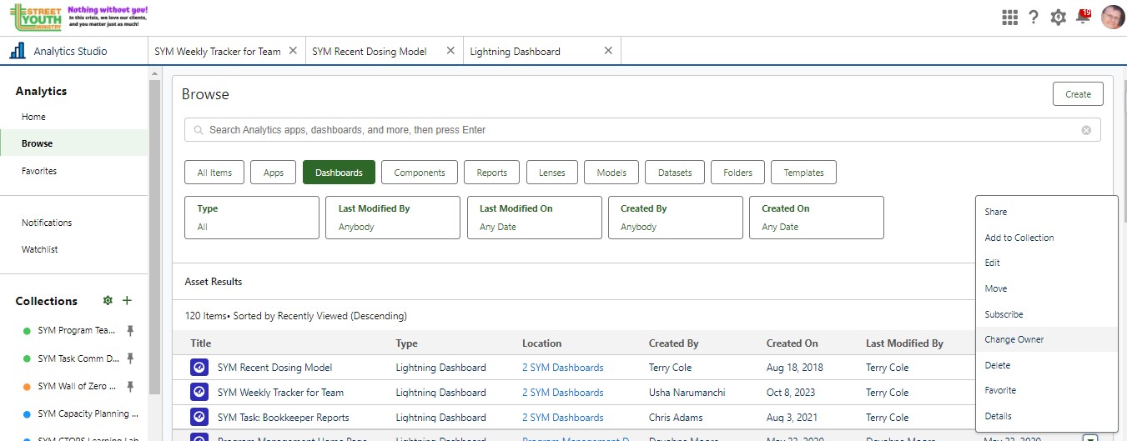The height and width of the screenshot is (441, 1127).
Task: Select the Datasets filter
Action: pos(675,173)
